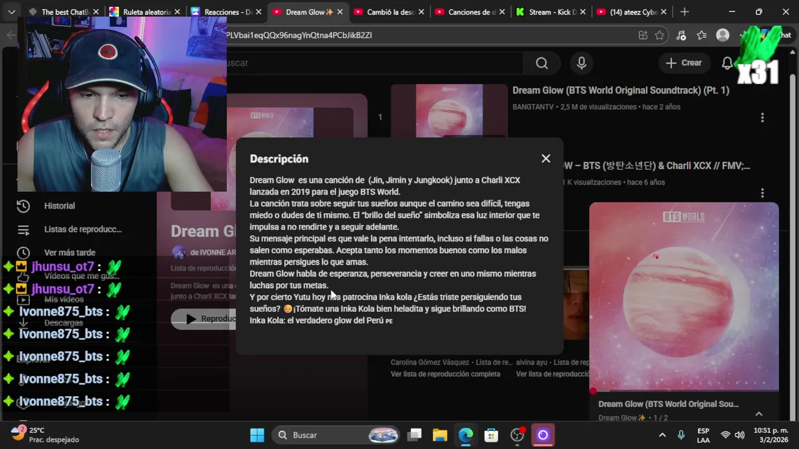Click the Reproducir play button
Image resolution: width=799 pixels, height=449 pixels.
[203, 319]
